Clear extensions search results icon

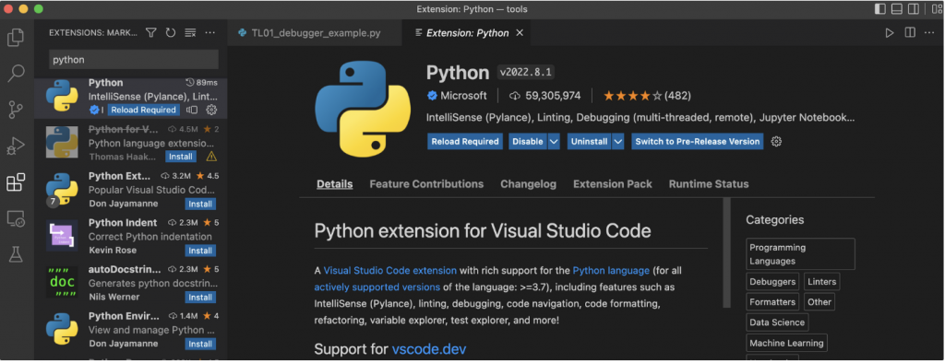[x=190, y=32]
